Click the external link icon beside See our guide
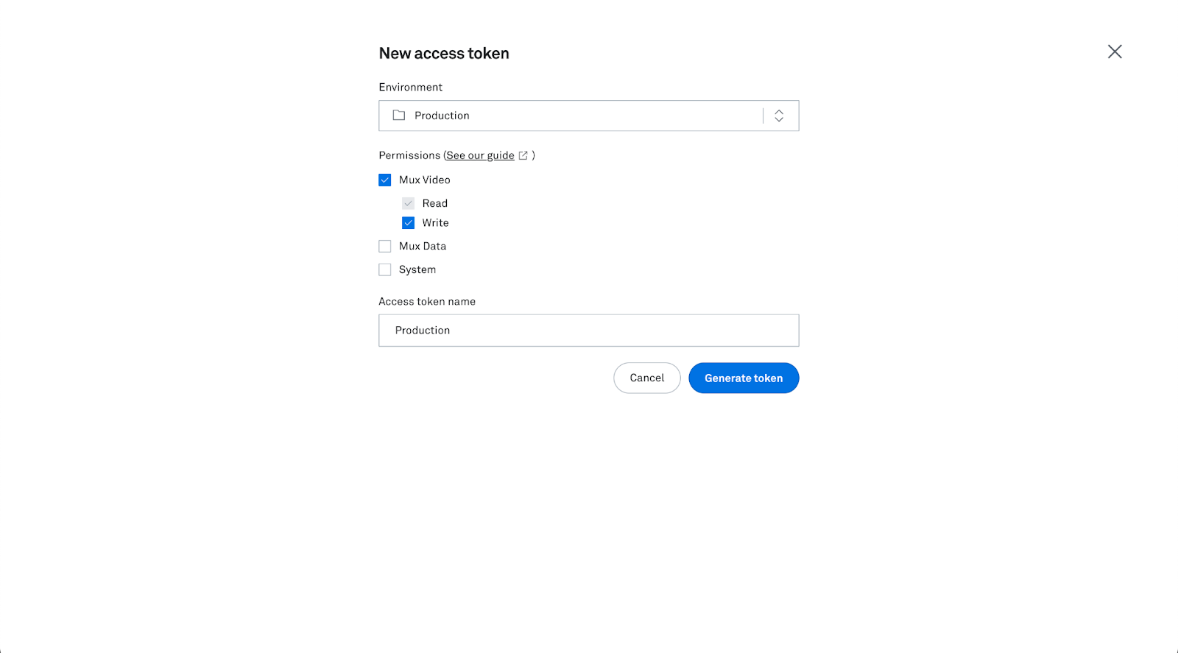Viewport: 1178px width, 653px height. click(523, 155)
